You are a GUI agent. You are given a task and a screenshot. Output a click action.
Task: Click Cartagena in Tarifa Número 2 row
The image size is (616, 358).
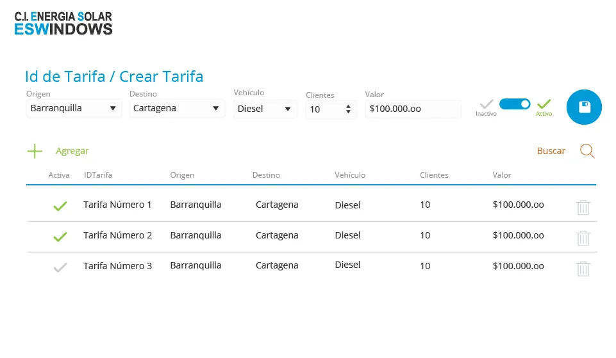coord(277,235)
